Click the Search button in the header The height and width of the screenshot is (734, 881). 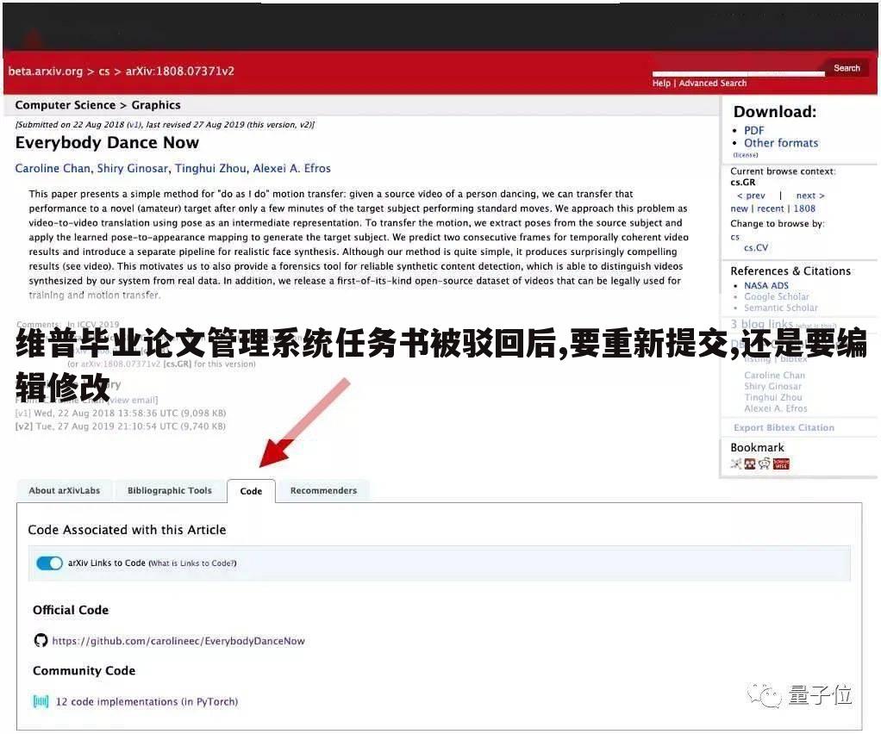point(847,68)
